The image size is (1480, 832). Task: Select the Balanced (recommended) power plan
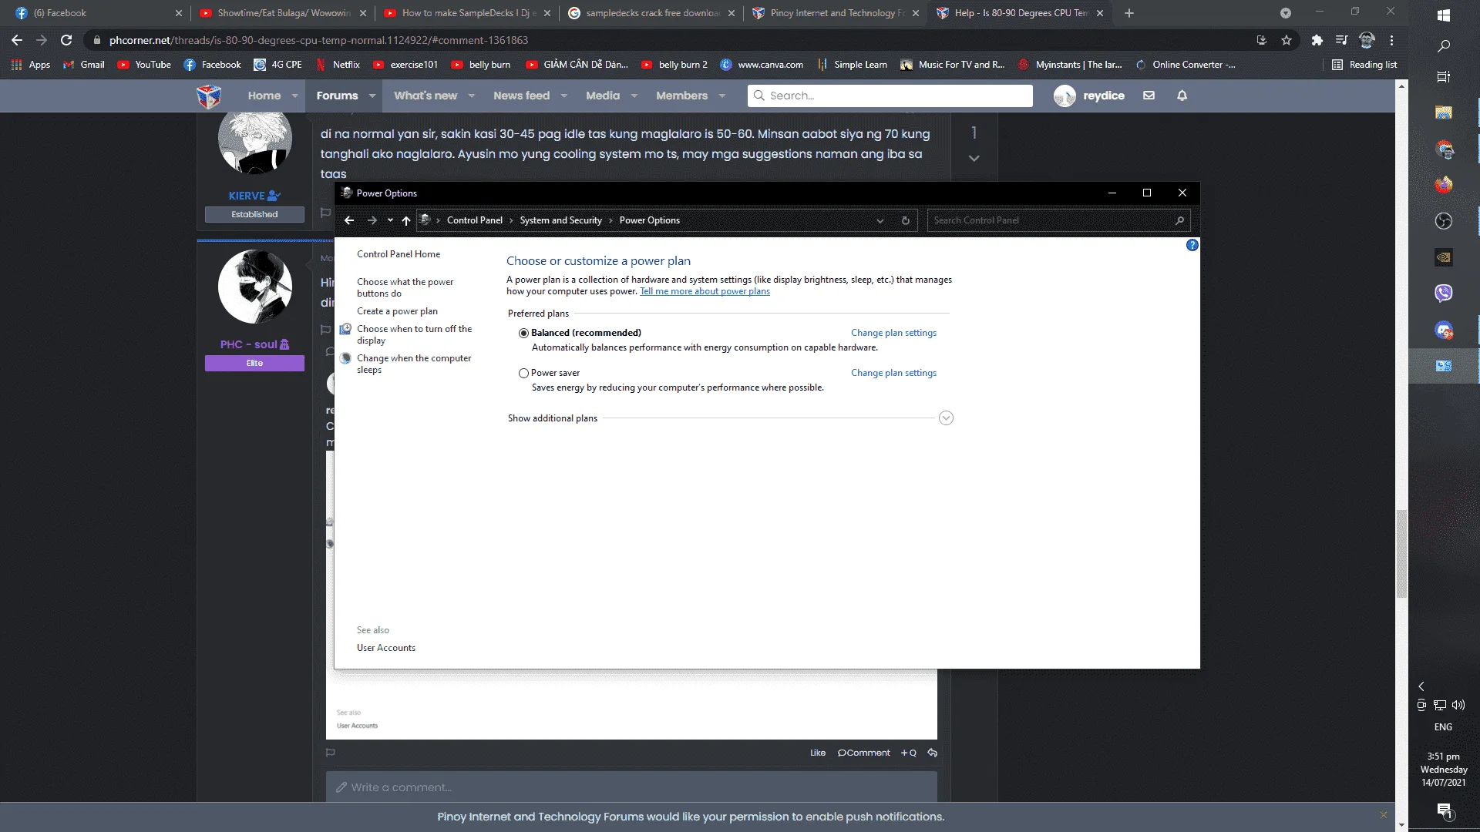(x=523, y=333)
